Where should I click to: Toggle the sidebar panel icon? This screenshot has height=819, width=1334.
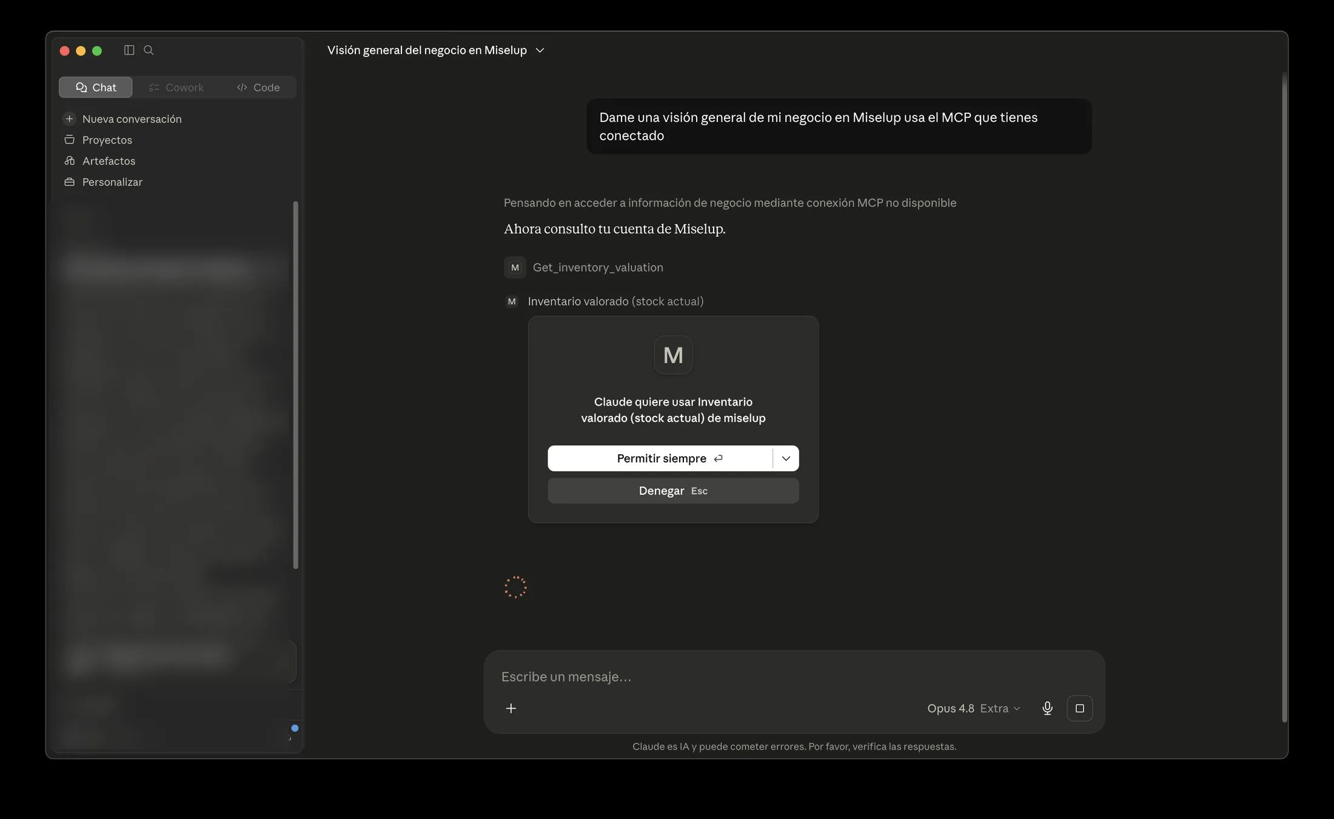[x=129, y=50]
